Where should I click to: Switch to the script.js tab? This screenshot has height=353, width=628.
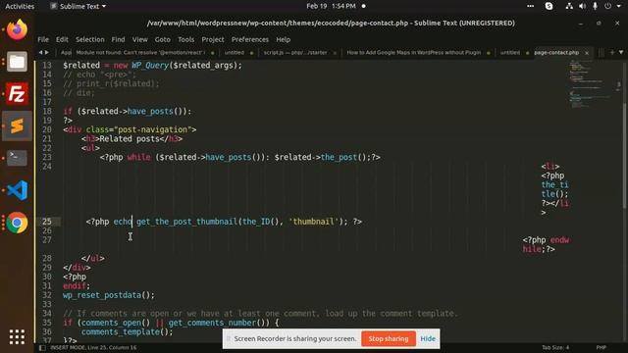[294, 52]
